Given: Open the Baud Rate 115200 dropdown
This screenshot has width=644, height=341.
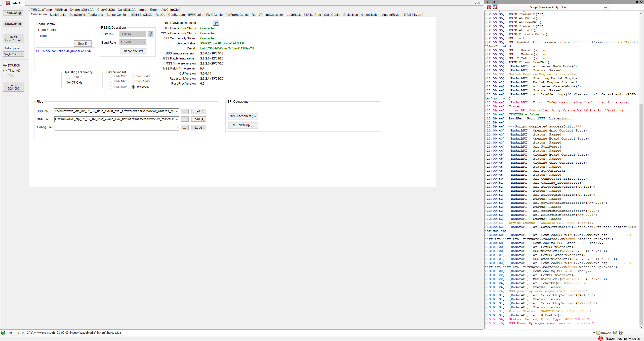Looking at the screenshot, I should pyautogui.click(x=133, y=42).
